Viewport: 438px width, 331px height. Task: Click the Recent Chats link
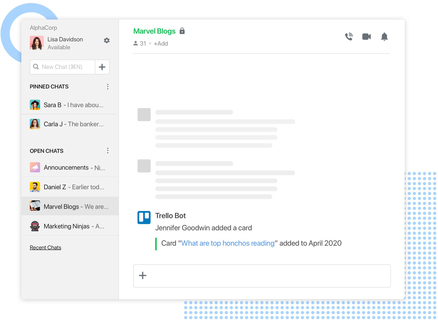(45, 247)
